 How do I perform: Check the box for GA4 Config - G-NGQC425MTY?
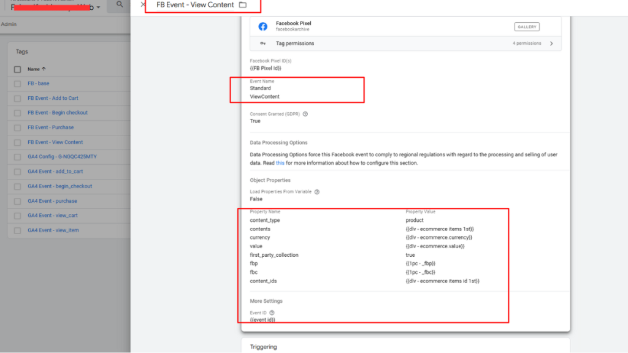pos(17,157)
